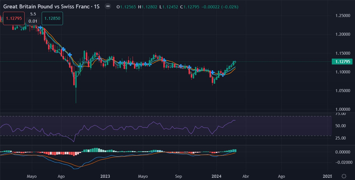Image resolution: width=355 pixels, height=180 pixels.
Task: Click the 1.20000 level on the price scale
Action: [342, 34]
